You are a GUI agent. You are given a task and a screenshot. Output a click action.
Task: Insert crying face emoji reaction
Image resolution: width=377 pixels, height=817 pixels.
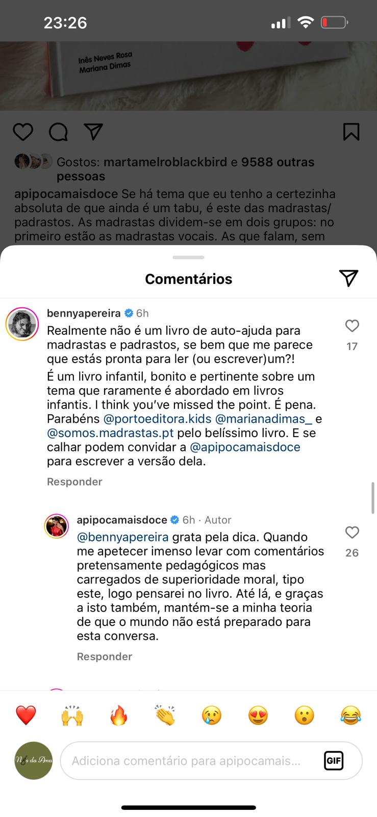coord(211,715)
